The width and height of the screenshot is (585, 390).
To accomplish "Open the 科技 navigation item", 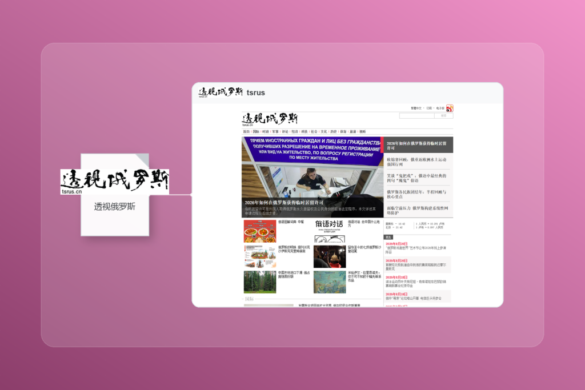I will point(304,131).
